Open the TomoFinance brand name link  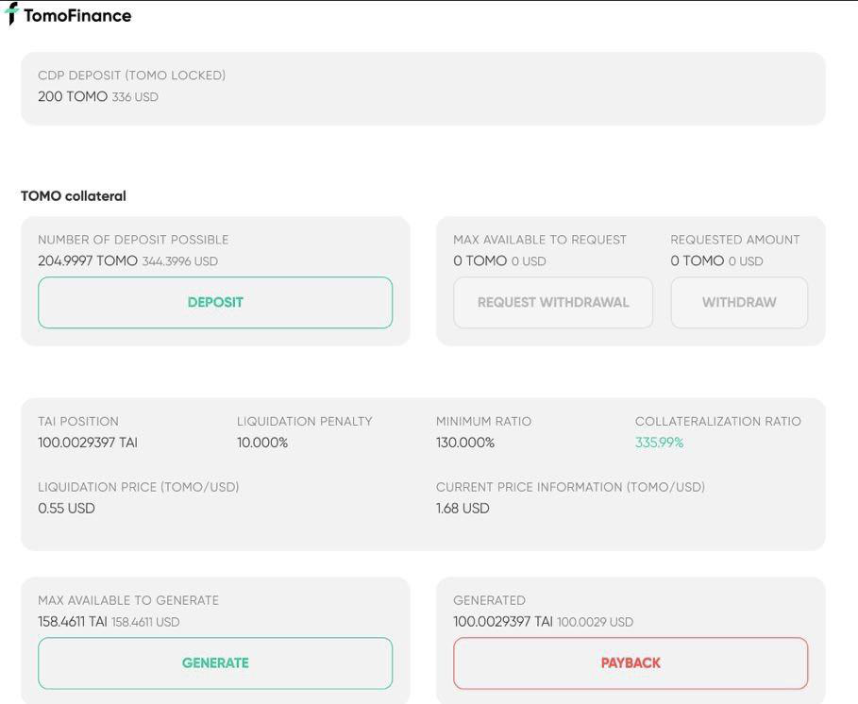tap(77, 15)
